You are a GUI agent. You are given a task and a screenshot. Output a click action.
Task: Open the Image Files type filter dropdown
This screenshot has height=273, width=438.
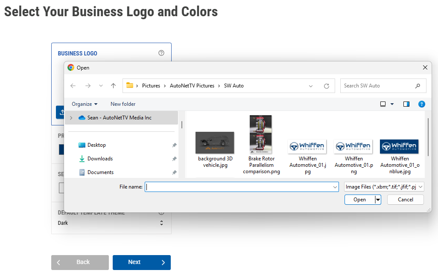(x=384, y=187)
